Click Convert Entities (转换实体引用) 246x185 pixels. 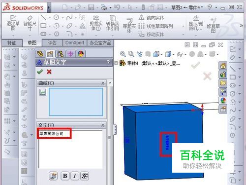tap(113, 23)
